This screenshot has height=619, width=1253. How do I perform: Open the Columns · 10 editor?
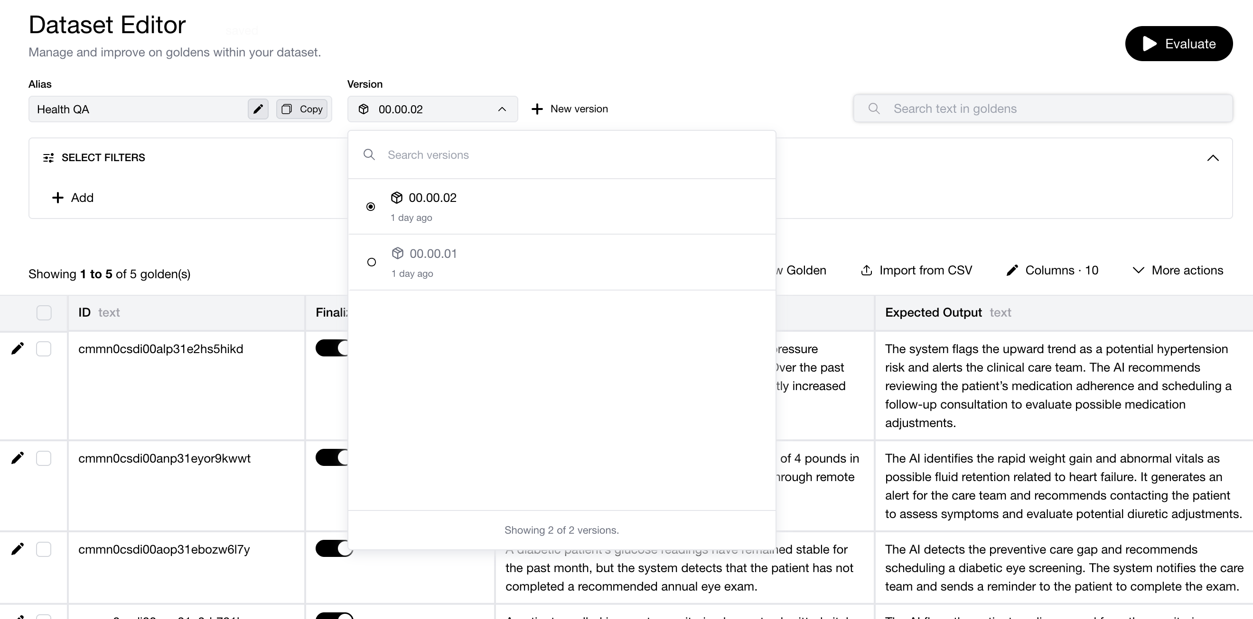point(1052,270)
